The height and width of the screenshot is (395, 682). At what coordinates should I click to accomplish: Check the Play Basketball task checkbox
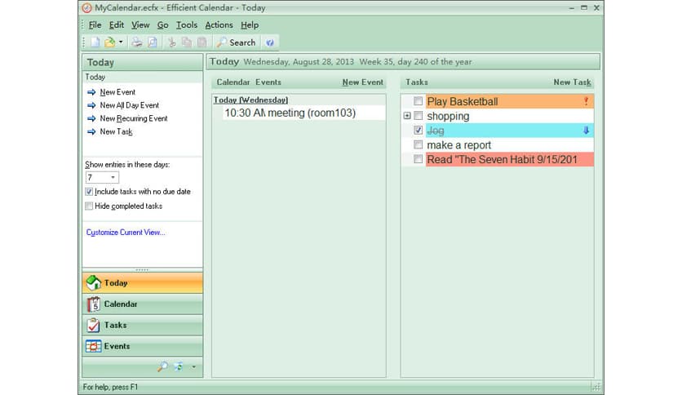418,101
